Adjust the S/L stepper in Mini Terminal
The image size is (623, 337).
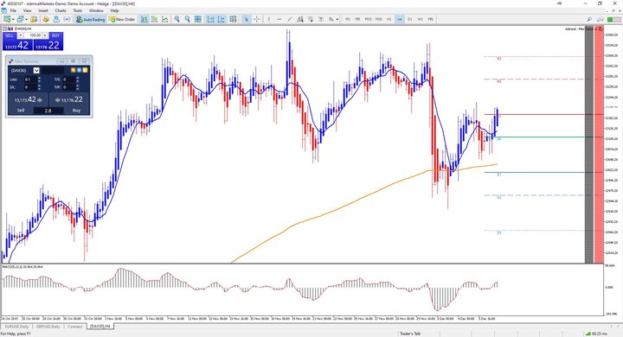click(39, 87)
